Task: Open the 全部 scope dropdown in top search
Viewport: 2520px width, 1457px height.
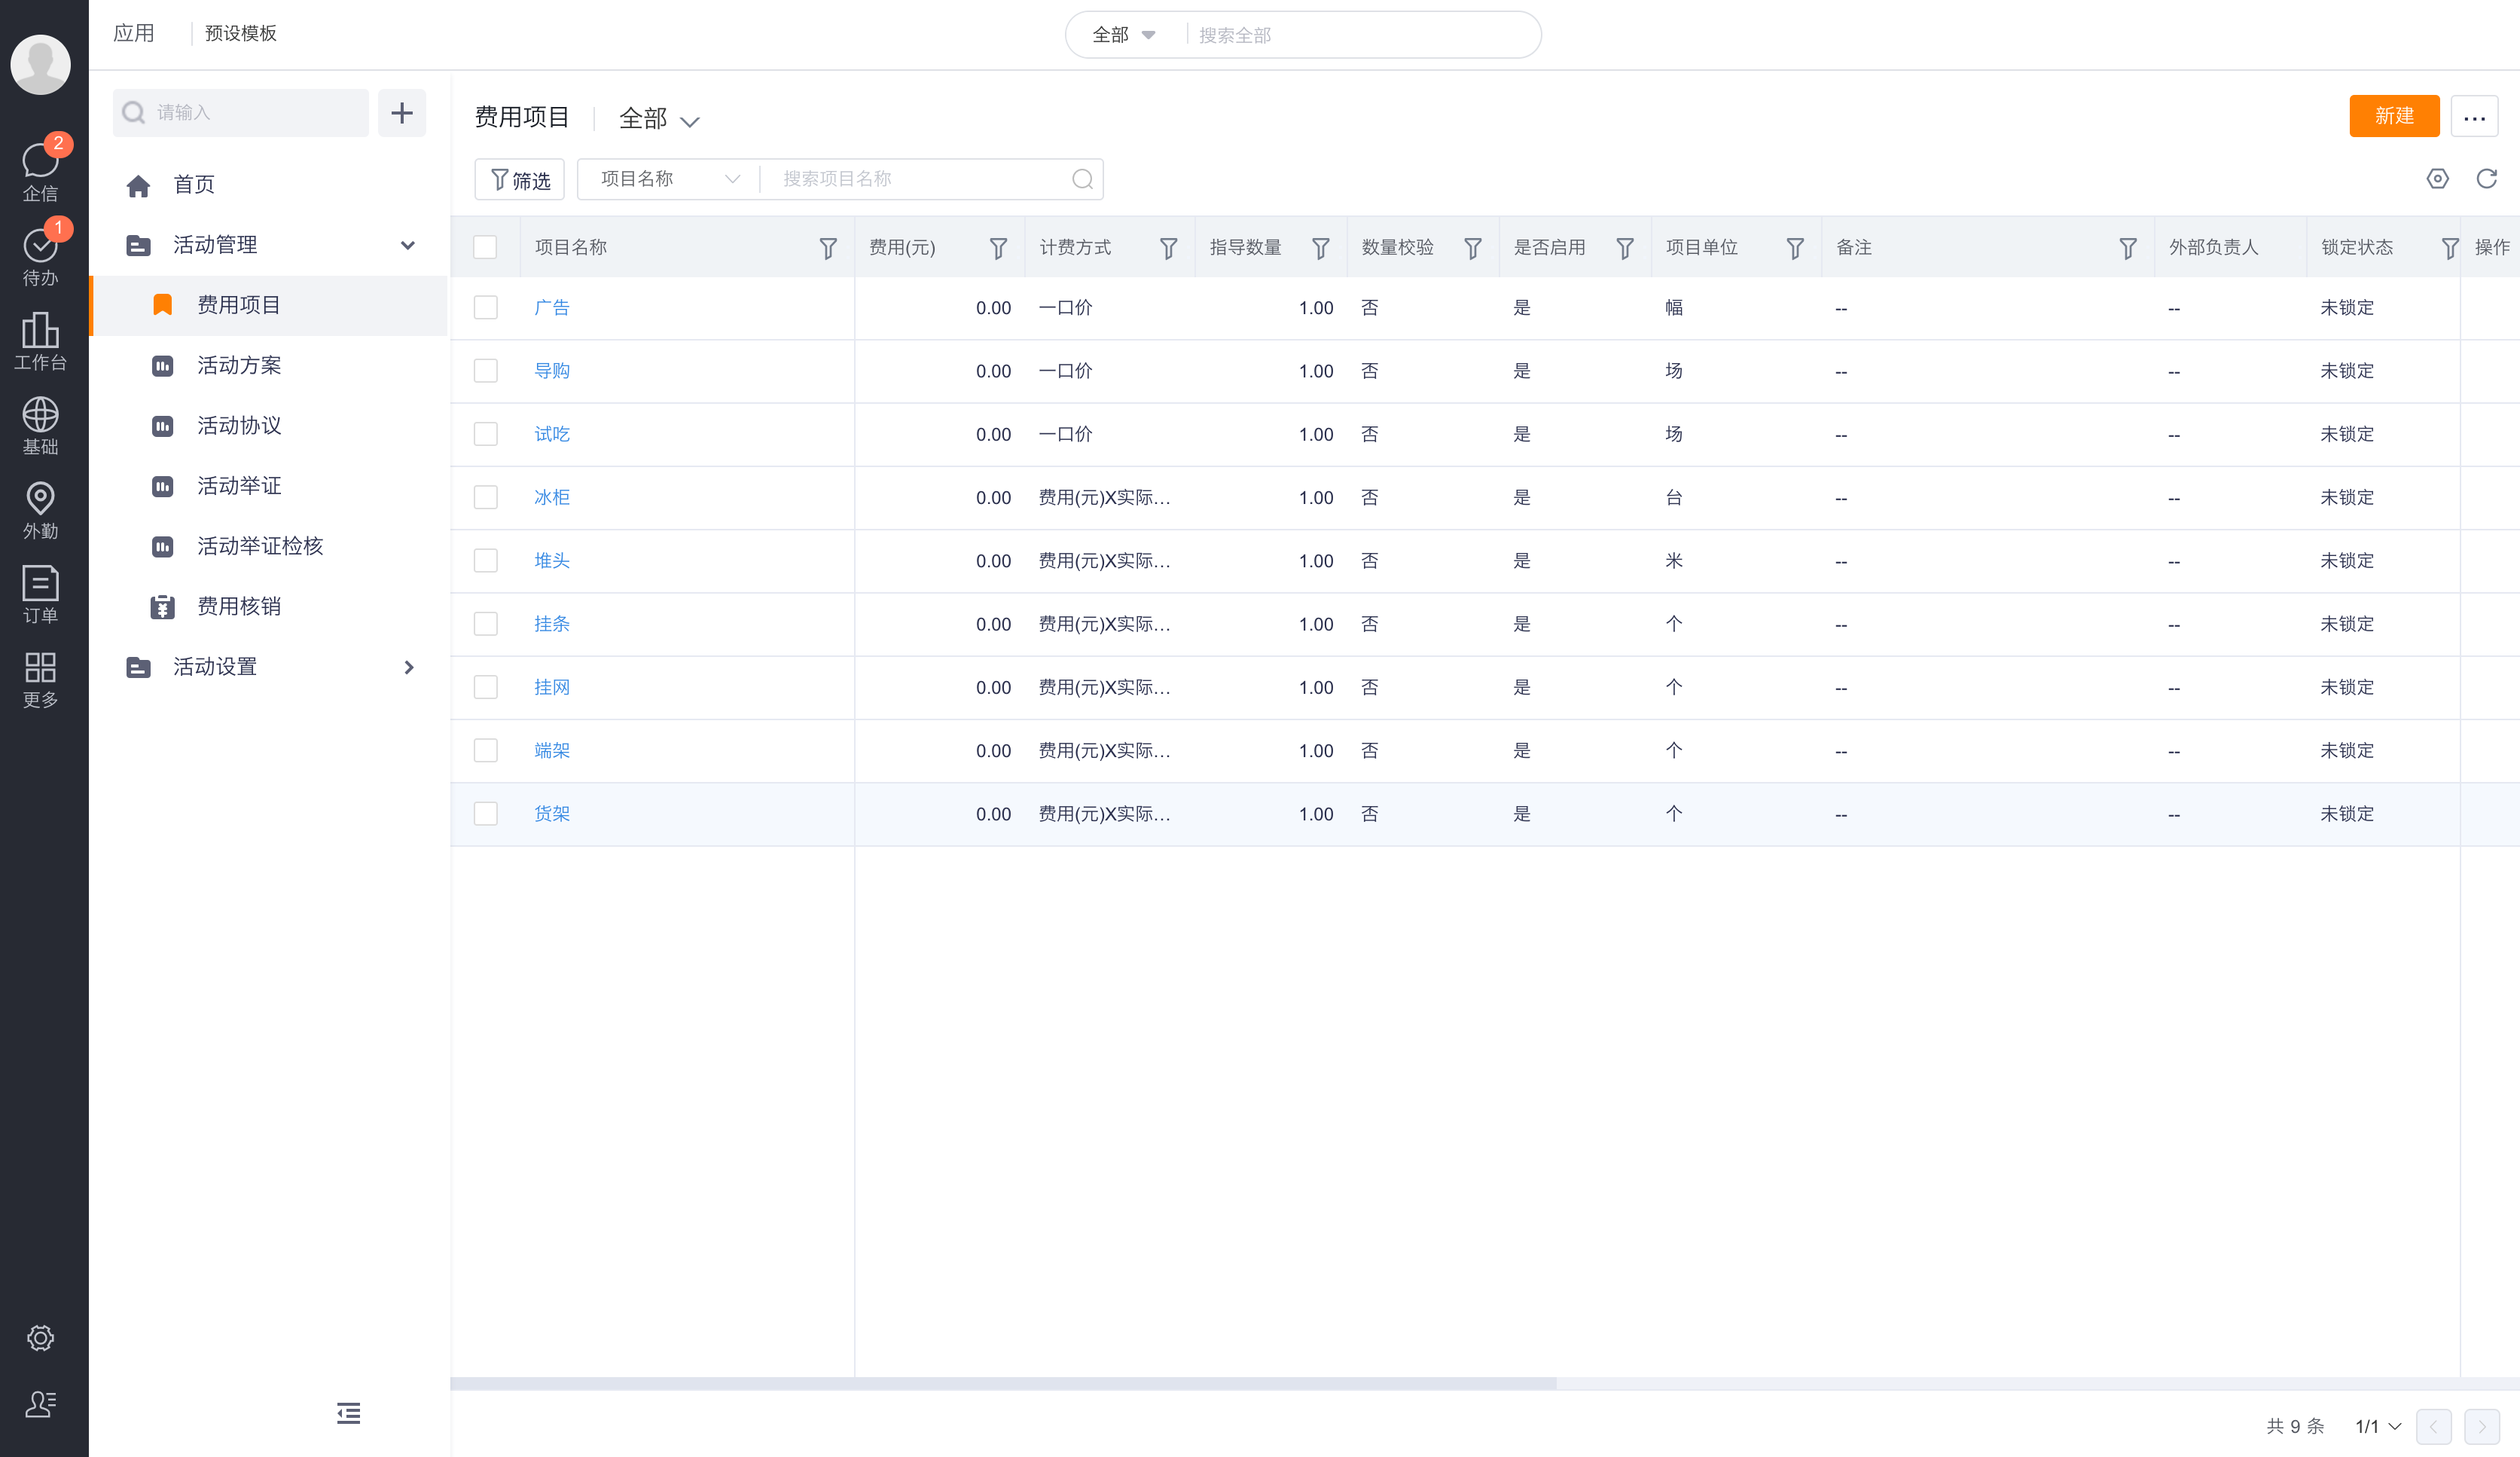Action: (1124, 35)
